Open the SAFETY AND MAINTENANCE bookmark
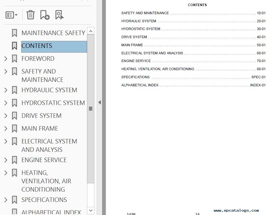 pos(42,75)
